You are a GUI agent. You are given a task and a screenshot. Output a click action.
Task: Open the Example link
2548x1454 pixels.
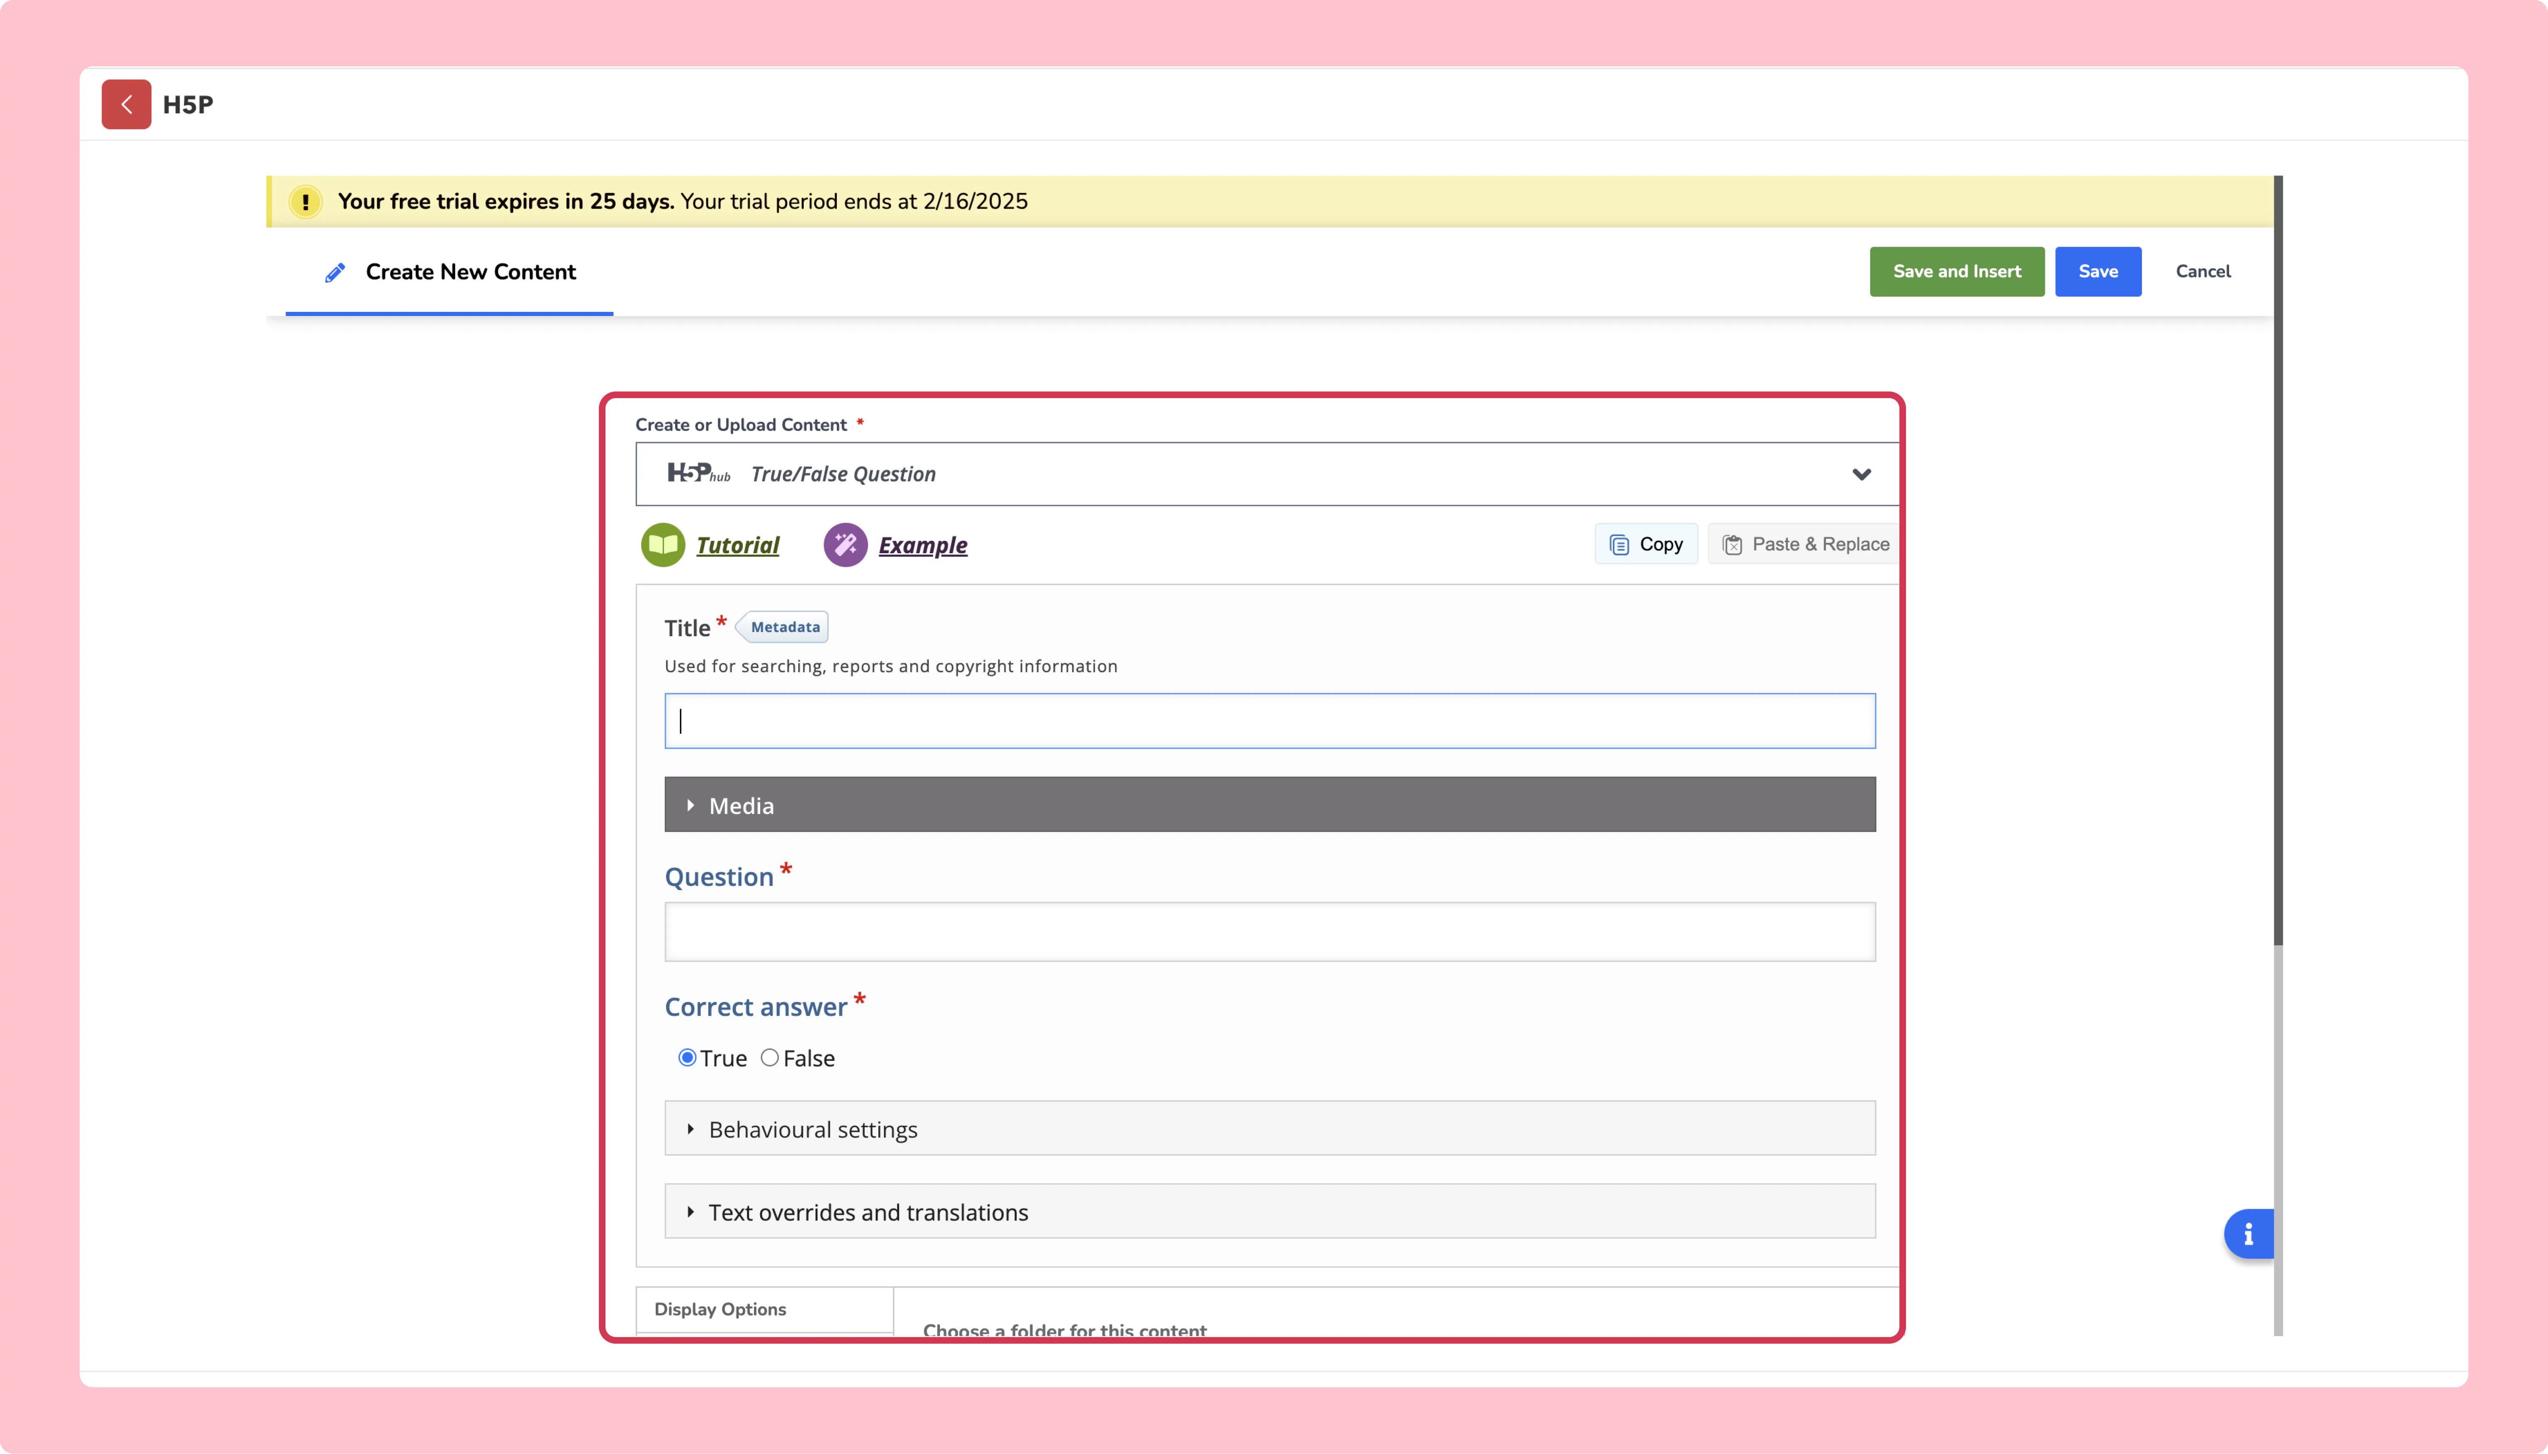[923, 545]
